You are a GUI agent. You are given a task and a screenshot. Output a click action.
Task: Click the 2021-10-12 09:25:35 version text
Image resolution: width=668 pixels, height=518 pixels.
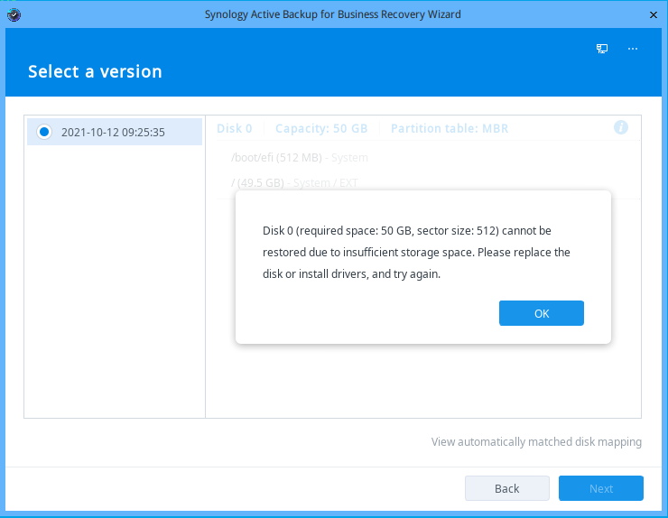[x=113, y=133]
